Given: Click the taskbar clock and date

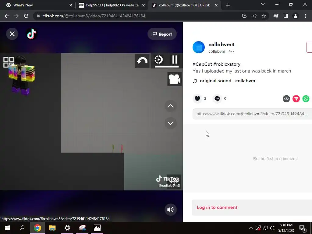Looking at the screenshot, I should coord(286,228).
